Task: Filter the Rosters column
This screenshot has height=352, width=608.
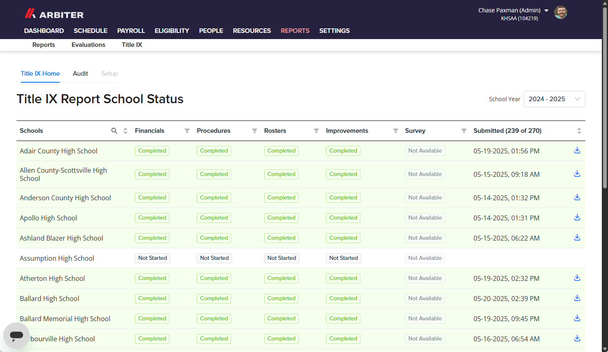Action: pos(316,131)
